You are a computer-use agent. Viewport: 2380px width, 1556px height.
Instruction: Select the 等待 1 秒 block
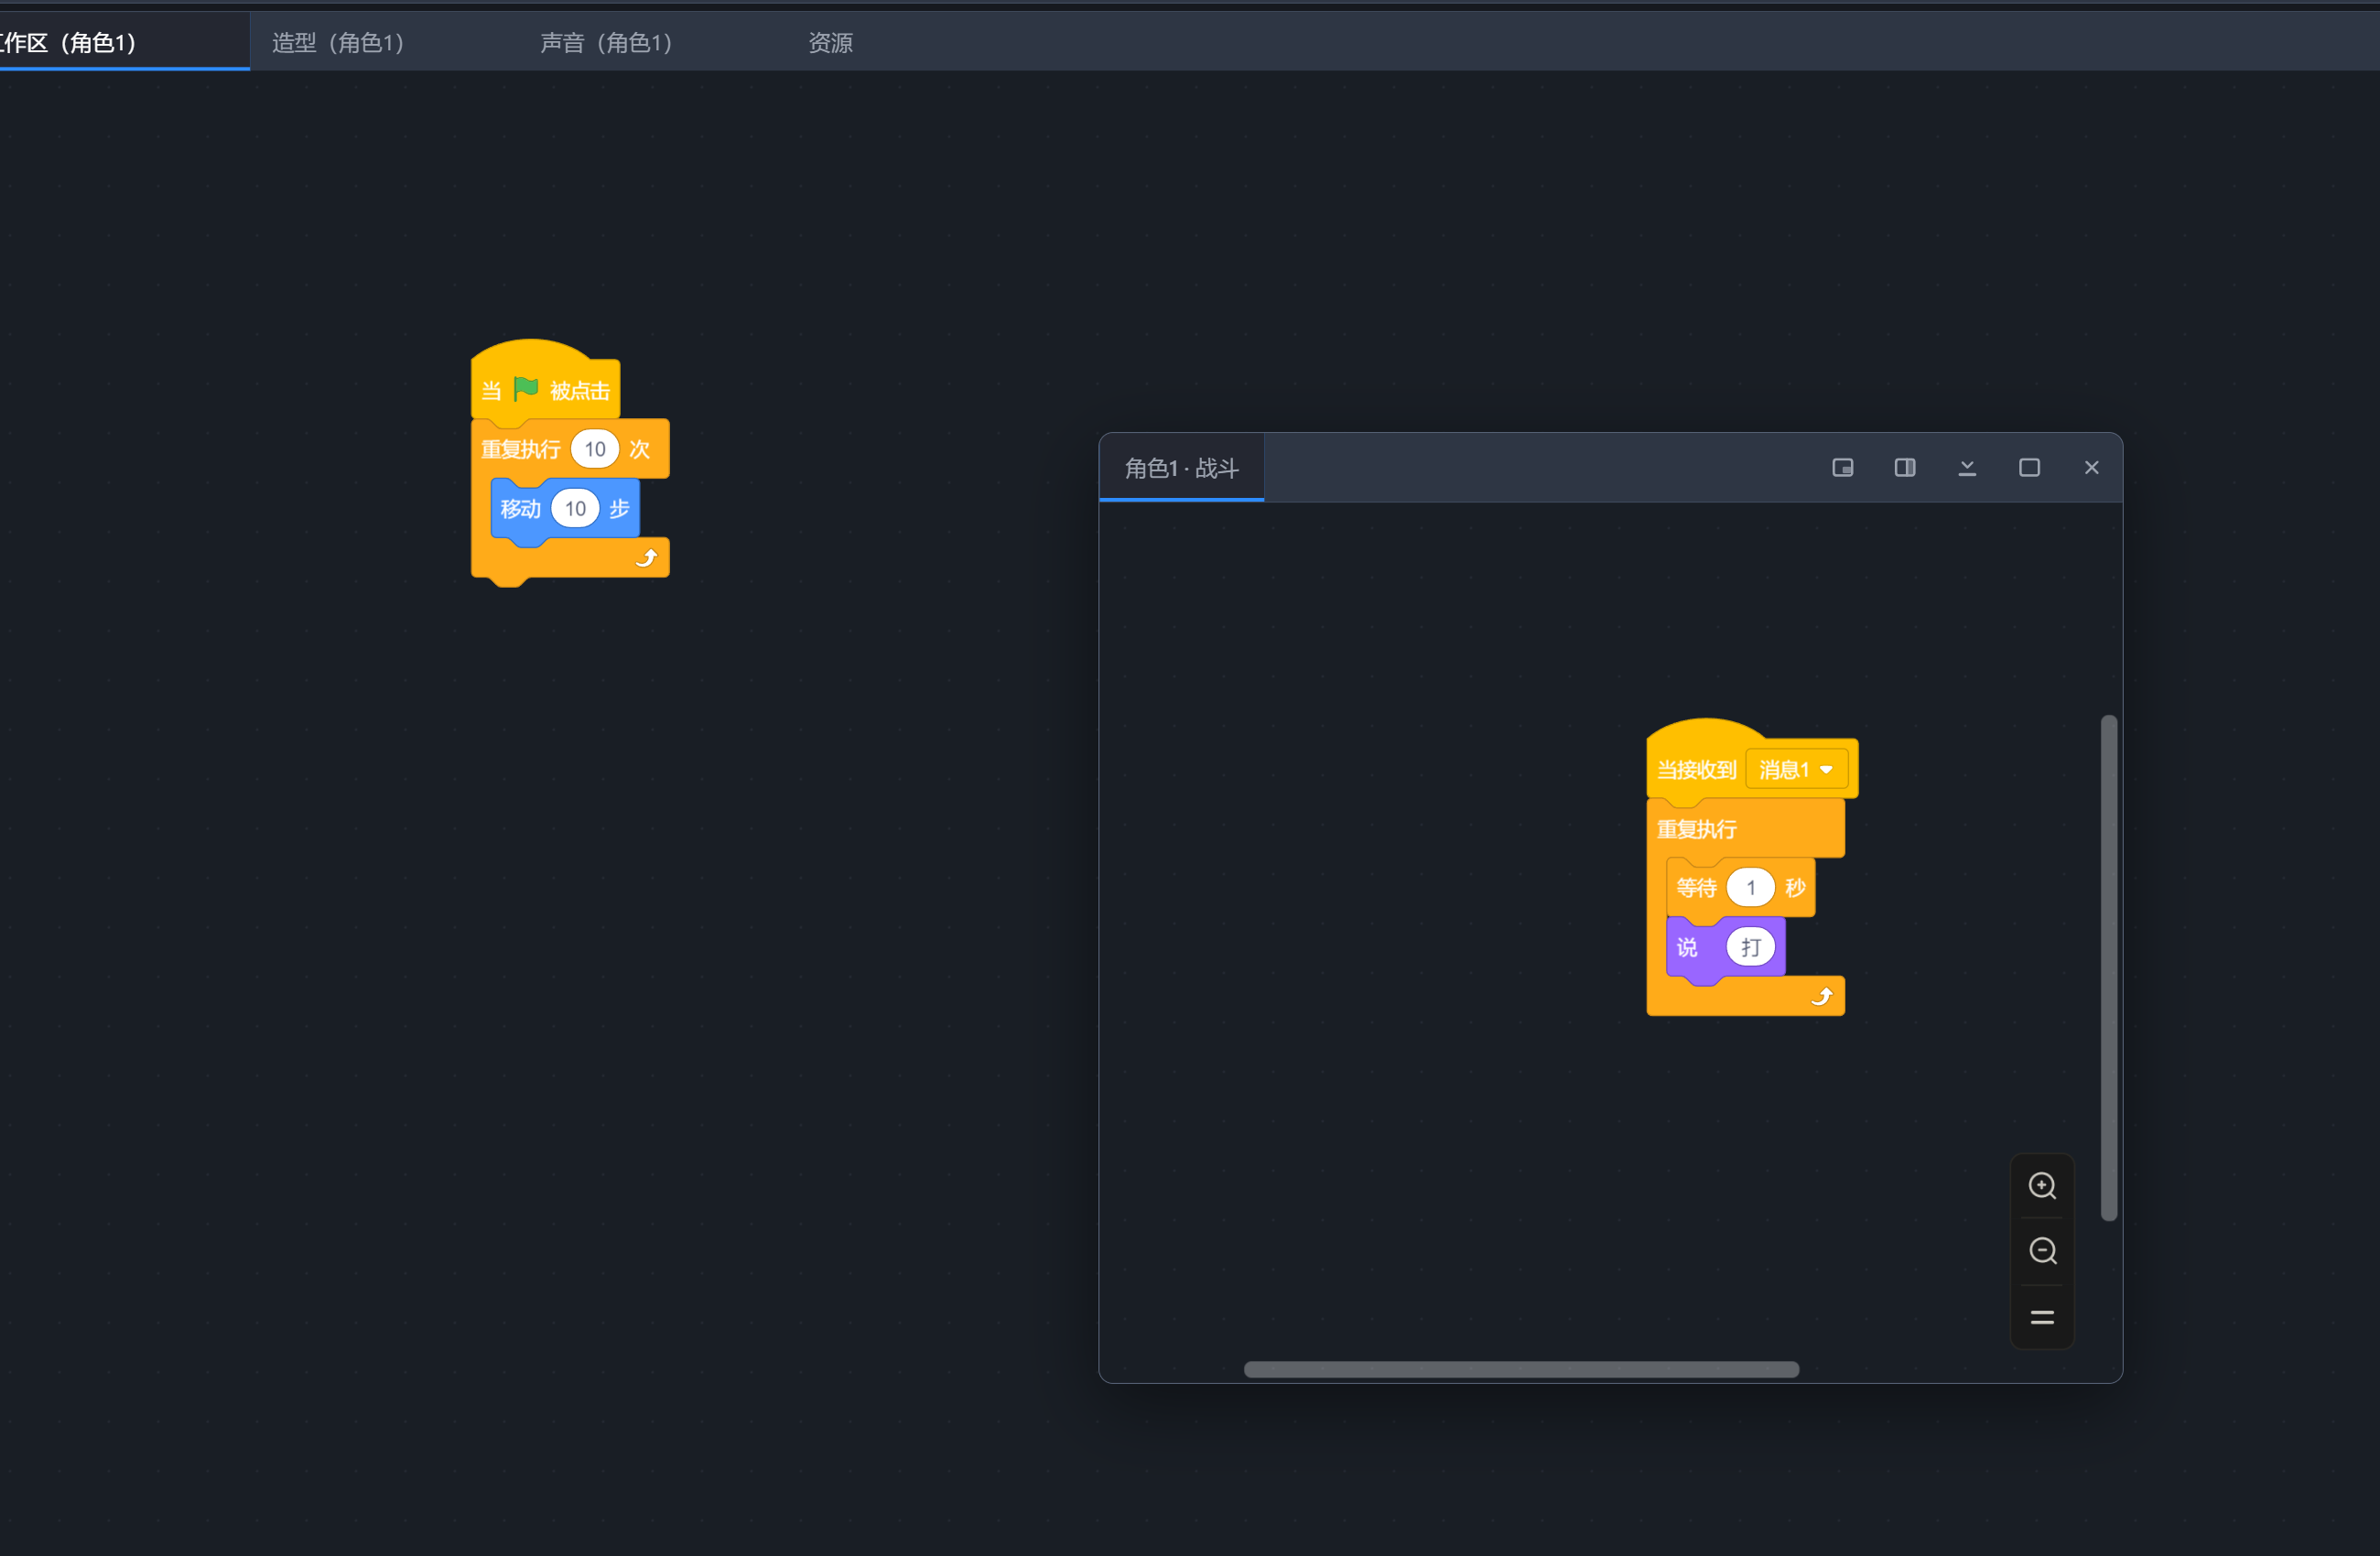(x=1696, y=888)
